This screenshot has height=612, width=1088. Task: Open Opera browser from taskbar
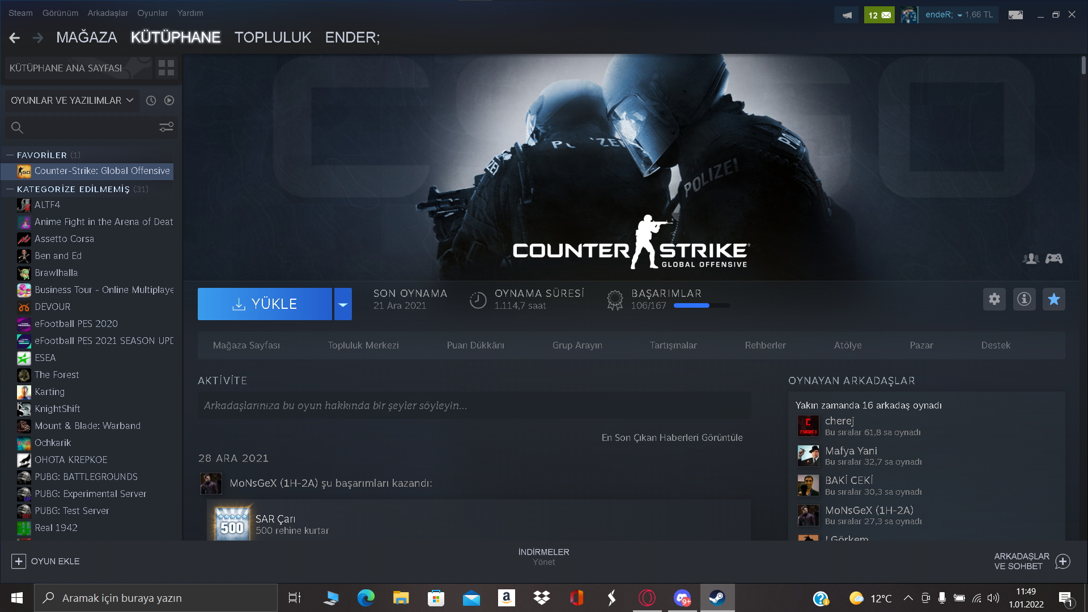647,598
